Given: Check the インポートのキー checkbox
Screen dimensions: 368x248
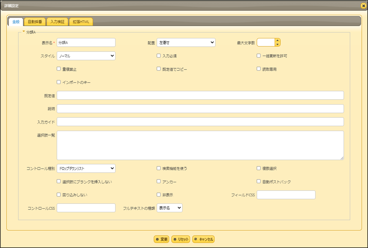Looking at the screenshot, I should [59, 82].
